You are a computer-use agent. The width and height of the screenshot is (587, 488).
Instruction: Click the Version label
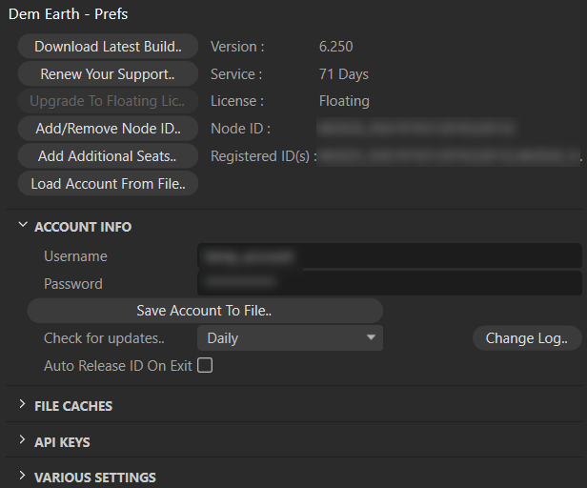tap(237, 47)
